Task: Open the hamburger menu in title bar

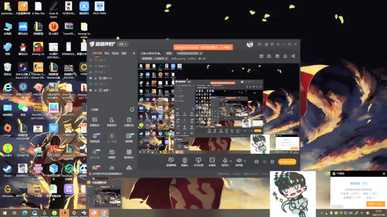Action: point(278,44)
